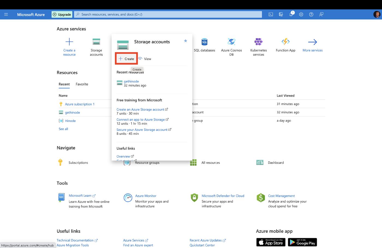Open the notifications bell

[x=291, y=14]
